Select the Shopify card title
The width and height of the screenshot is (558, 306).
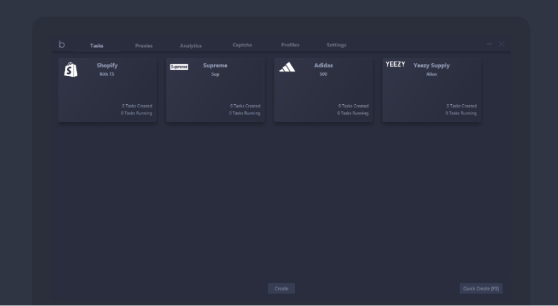(x=107, y=66)
